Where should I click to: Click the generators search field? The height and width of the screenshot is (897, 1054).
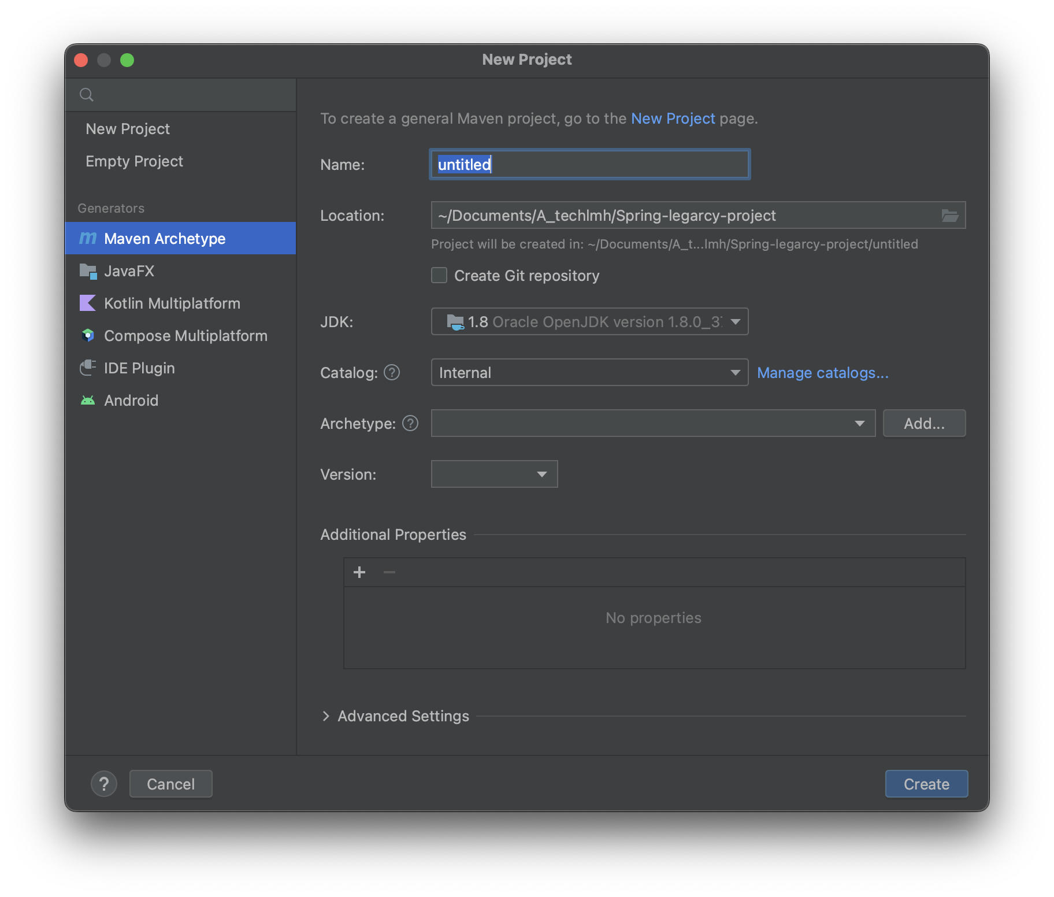click(x=180, y=95)
